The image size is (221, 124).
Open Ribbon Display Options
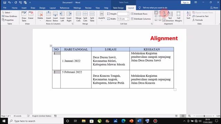(196, 2)
